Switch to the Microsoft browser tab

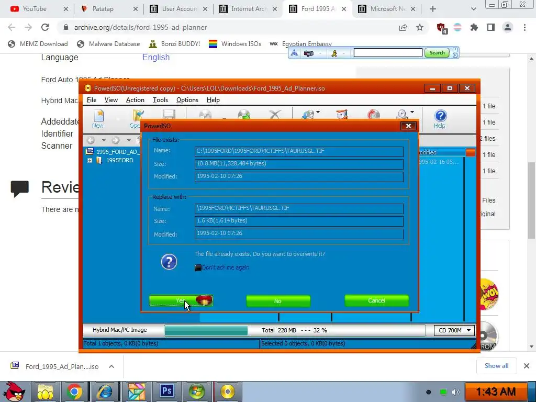tap(387, 9)
